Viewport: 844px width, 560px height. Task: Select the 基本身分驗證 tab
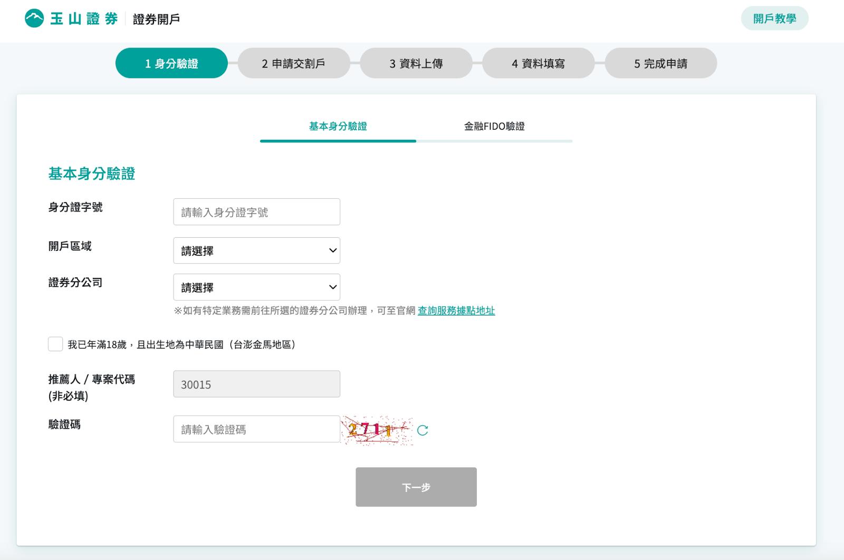click(x=338, y=127)
